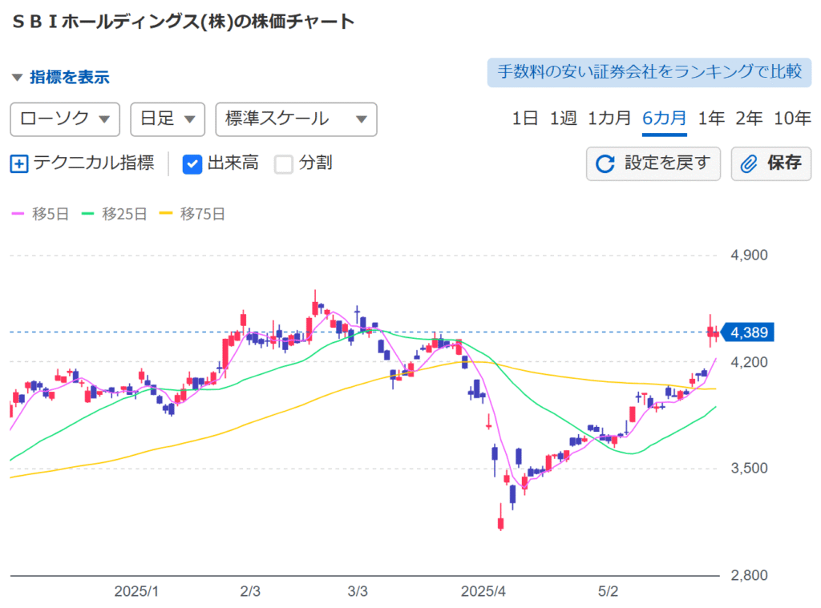Open the テクニカル指標 label

pos(94,163)
